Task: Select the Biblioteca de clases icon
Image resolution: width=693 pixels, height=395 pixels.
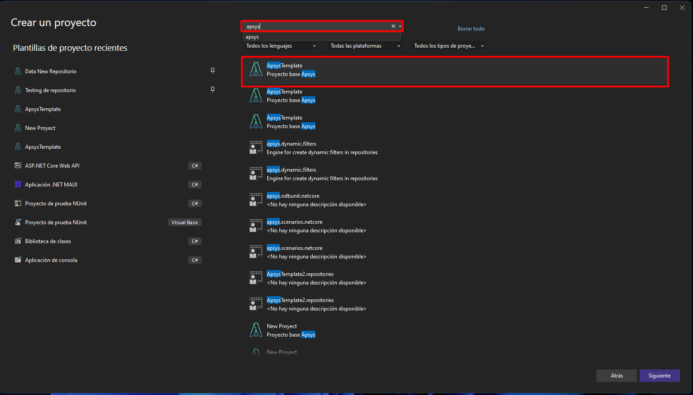Action: tap(18, 241)
